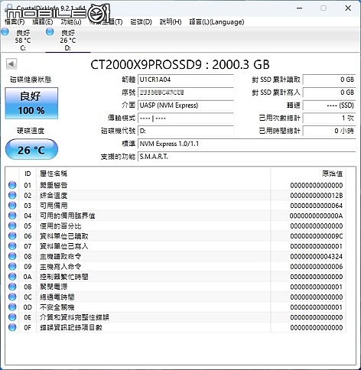Click the blurred serial number field
Image resolution: width=361 pixels, height=370 pixels.
pyautogui.click(x=186, y=92)
